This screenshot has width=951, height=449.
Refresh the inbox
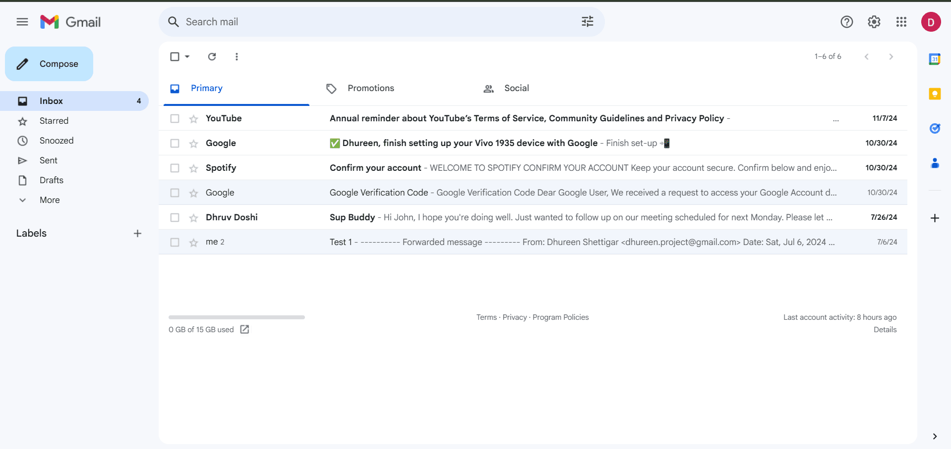click(212, 56)
